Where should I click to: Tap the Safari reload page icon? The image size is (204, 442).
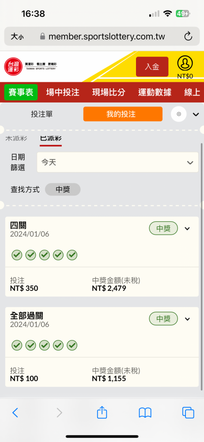tap(188, 36)
